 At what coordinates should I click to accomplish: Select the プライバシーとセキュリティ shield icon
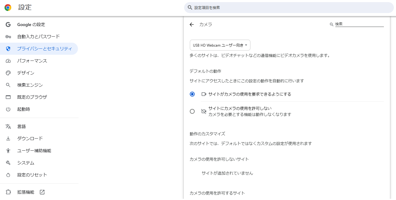click(8, 49)
